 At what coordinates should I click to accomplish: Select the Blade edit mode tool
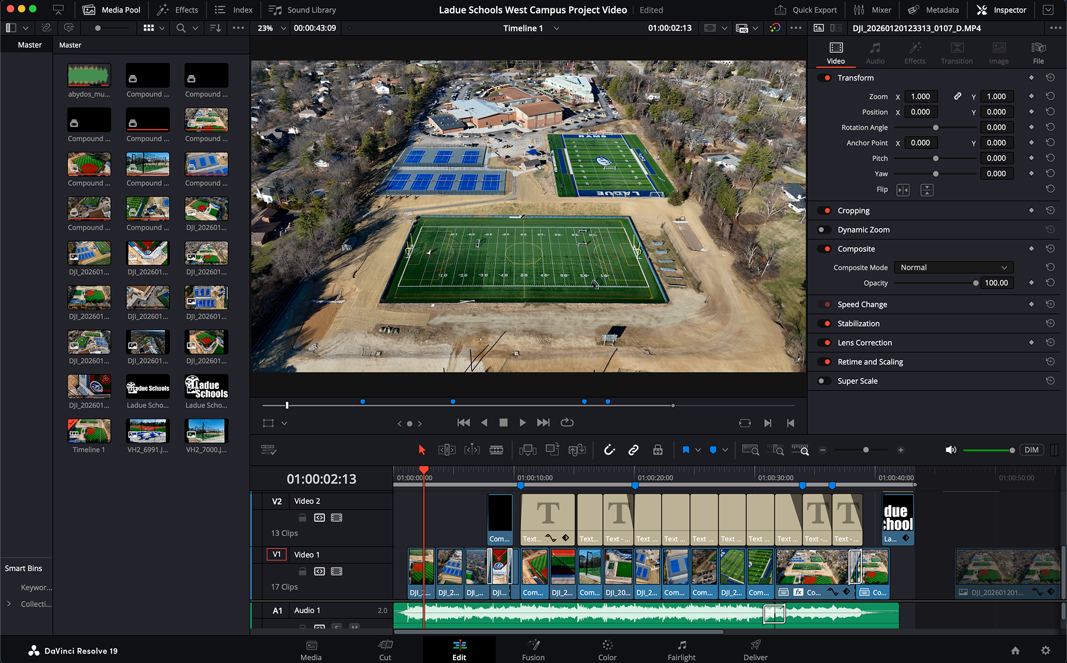click(496, 450)
